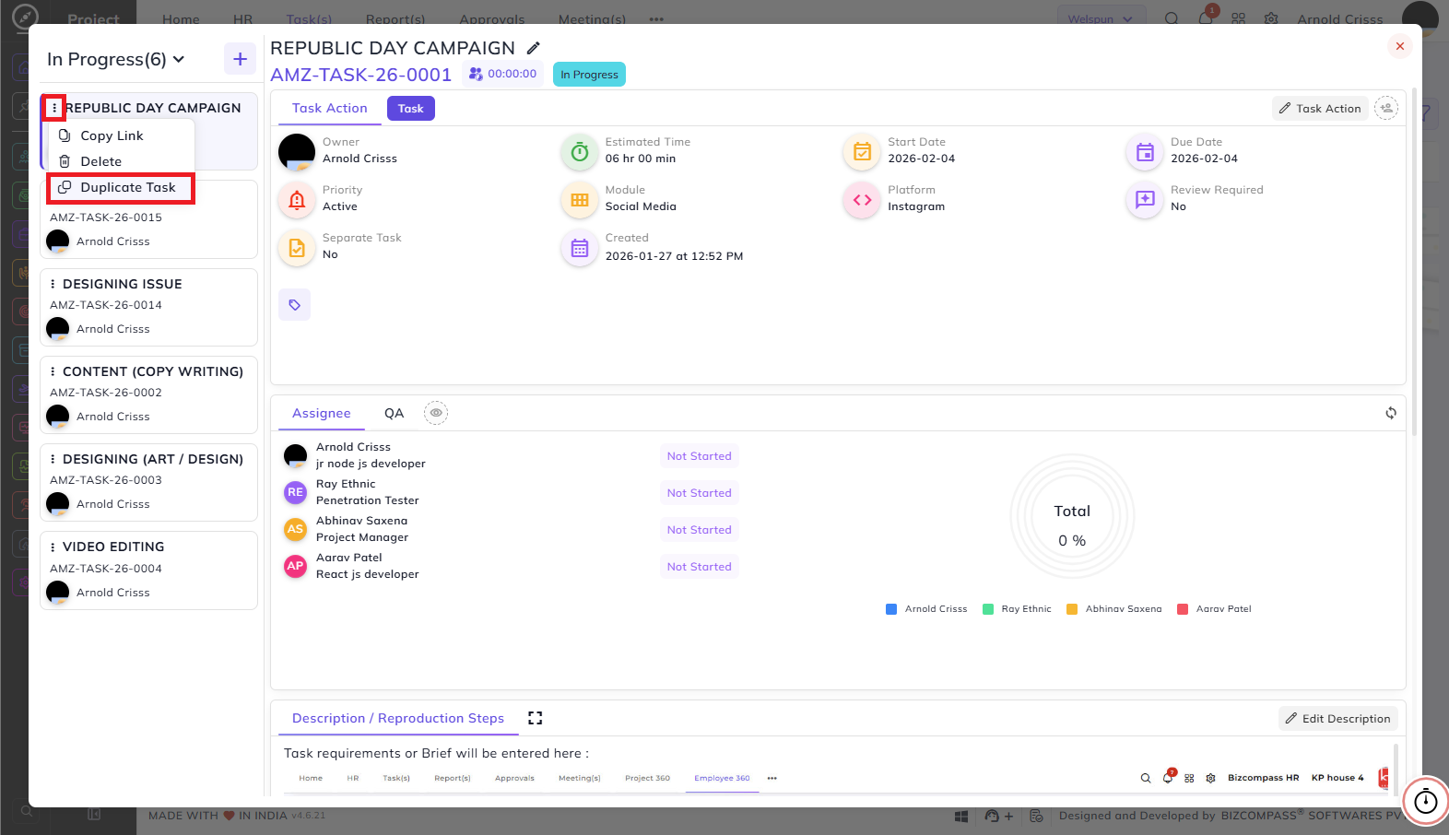The image size is (1449, 835).
Task: Expand description to fullscreen
Action: point(536,718)
